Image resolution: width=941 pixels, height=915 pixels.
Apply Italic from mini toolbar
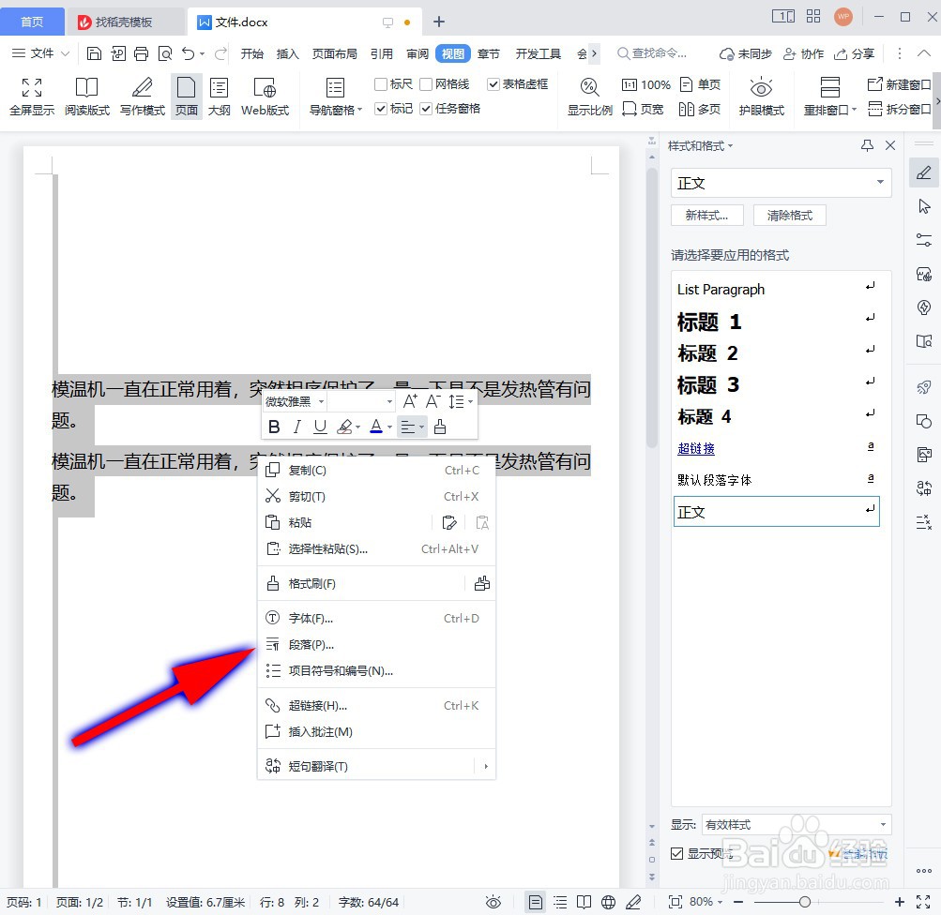tap(297, 427)
